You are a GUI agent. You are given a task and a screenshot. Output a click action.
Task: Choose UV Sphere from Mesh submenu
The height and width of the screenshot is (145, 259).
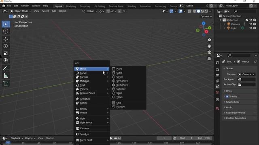[128, 81]
